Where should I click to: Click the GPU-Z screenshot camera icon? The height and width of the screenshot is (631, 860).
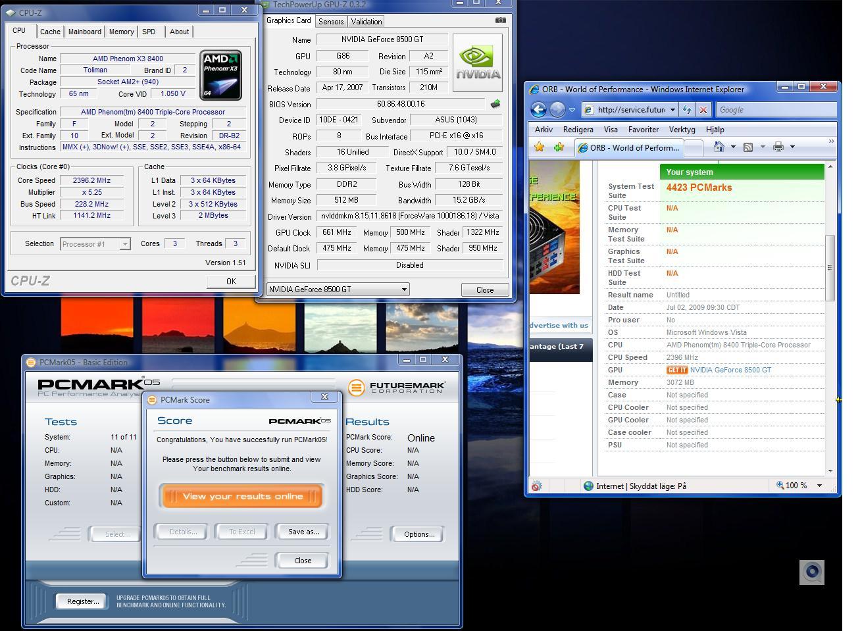(501, 20)
